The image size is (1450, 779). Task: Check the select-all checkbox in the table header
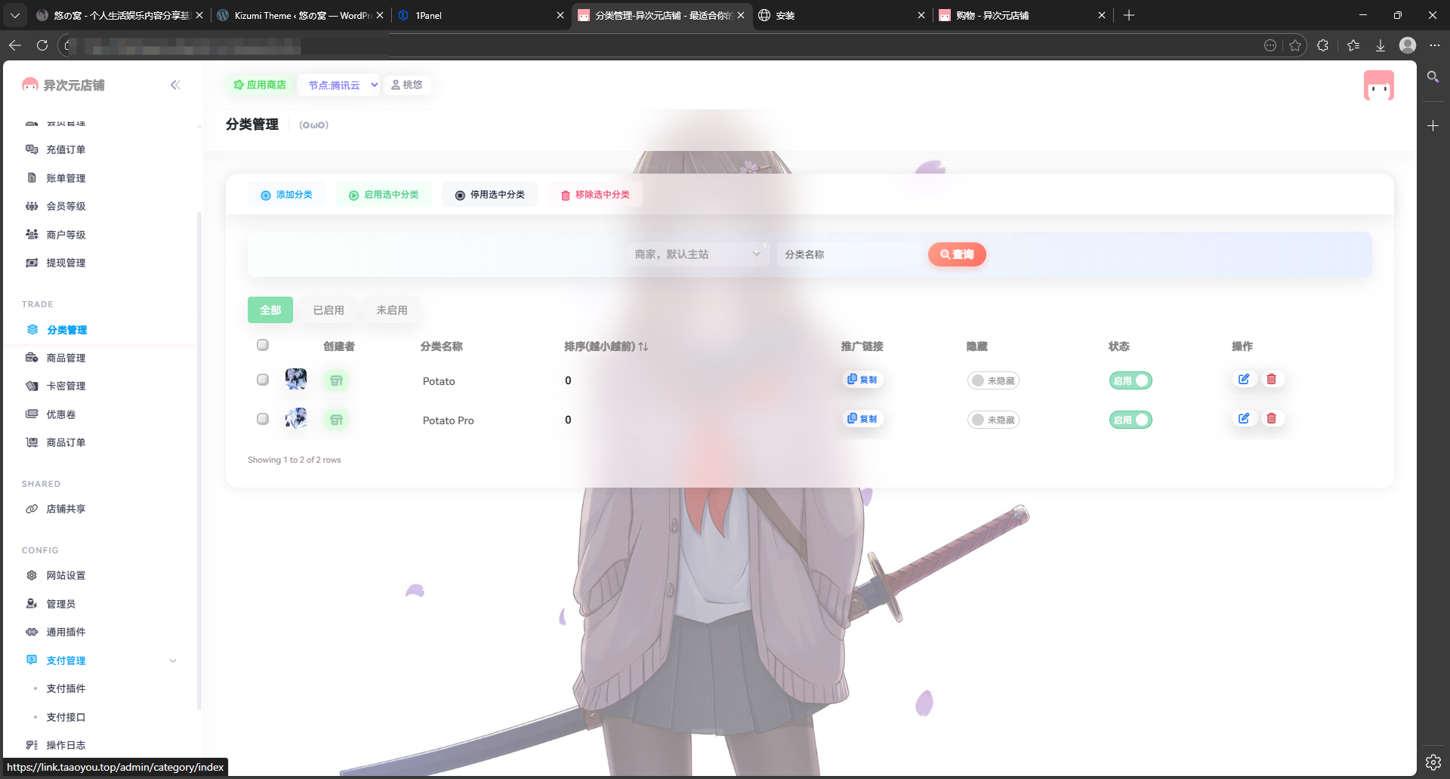(x=263, y=345)
